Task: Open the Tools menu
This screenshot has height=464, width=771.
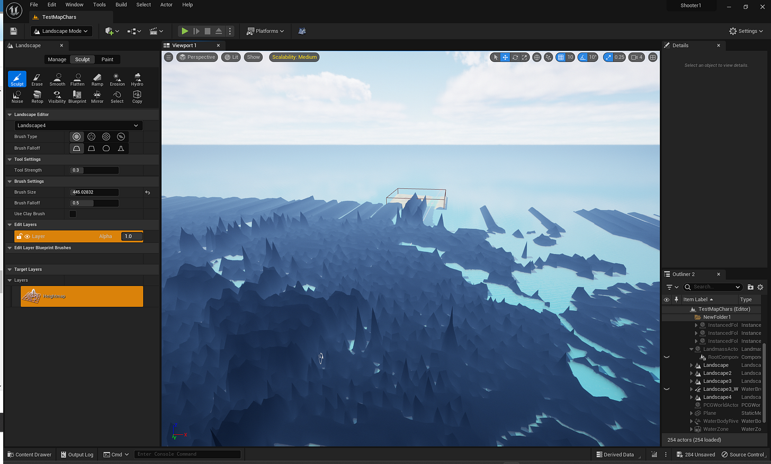Action: coord(100,5)
